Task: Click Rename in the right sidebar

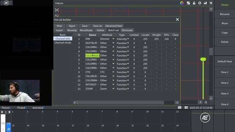Action: 225,14
